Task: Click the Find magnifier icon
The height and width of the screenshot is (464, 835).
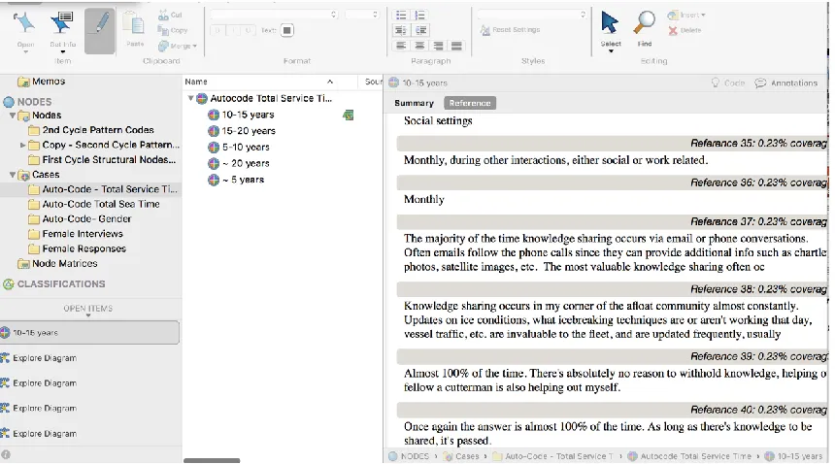Action: point(645,23)
